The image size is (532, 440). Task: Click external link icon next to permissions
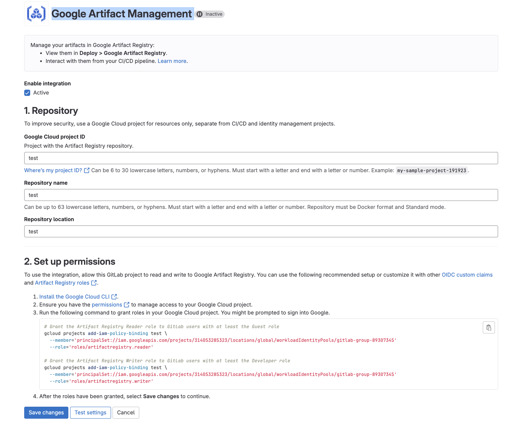point(126,305)
